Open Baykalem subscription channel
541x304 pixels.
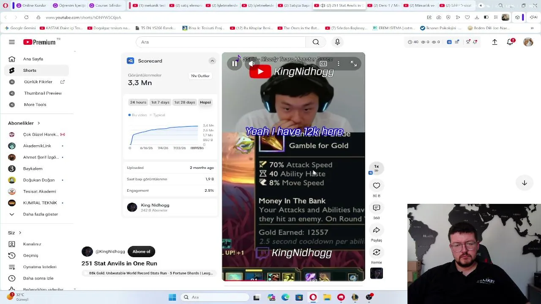coord(37,169)
